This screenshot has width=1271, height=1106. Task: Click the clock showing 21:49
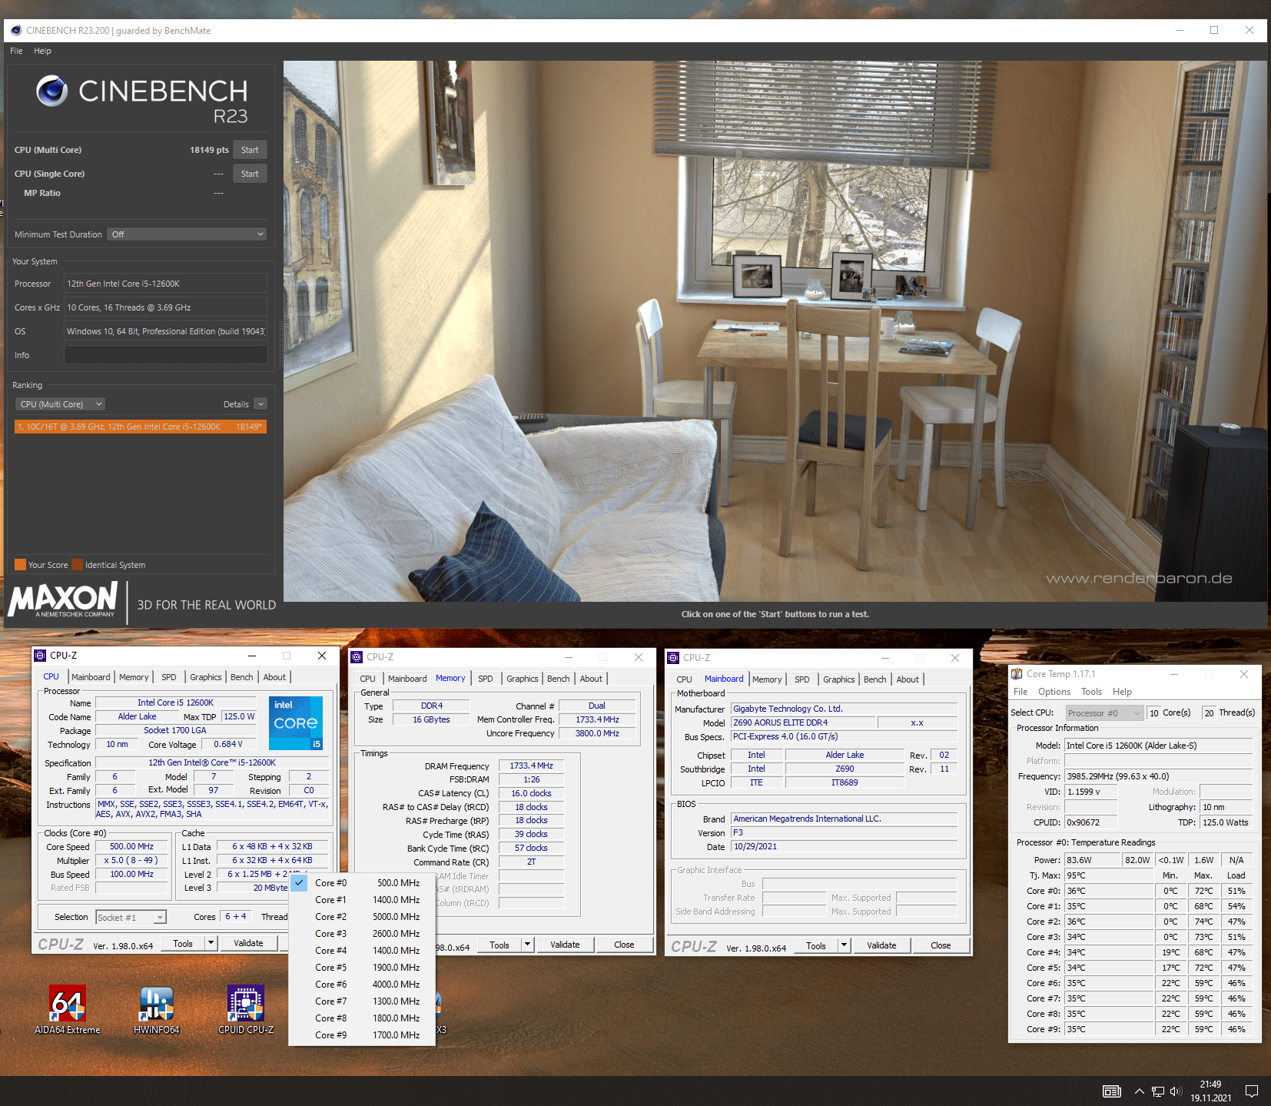tap(1210, 1084)
